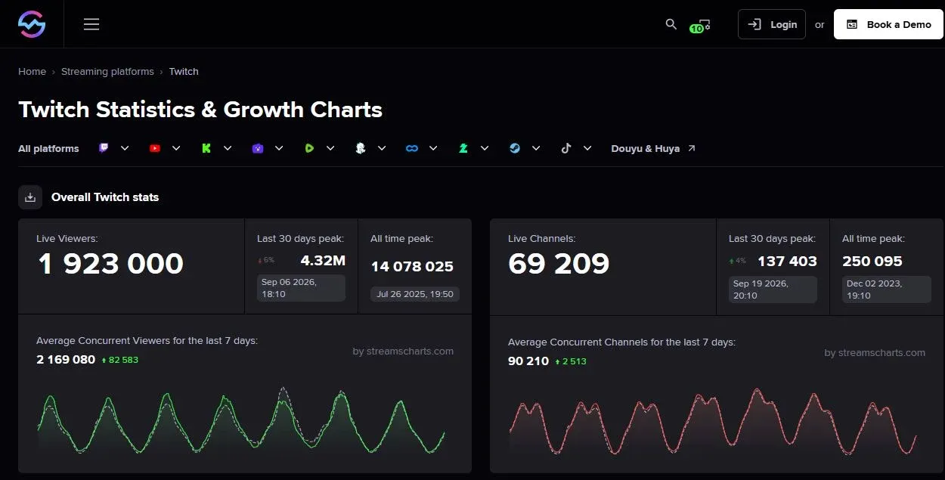Select the blue infinity platform icon
Screen dimensions: 945x480
pos(412,148)
